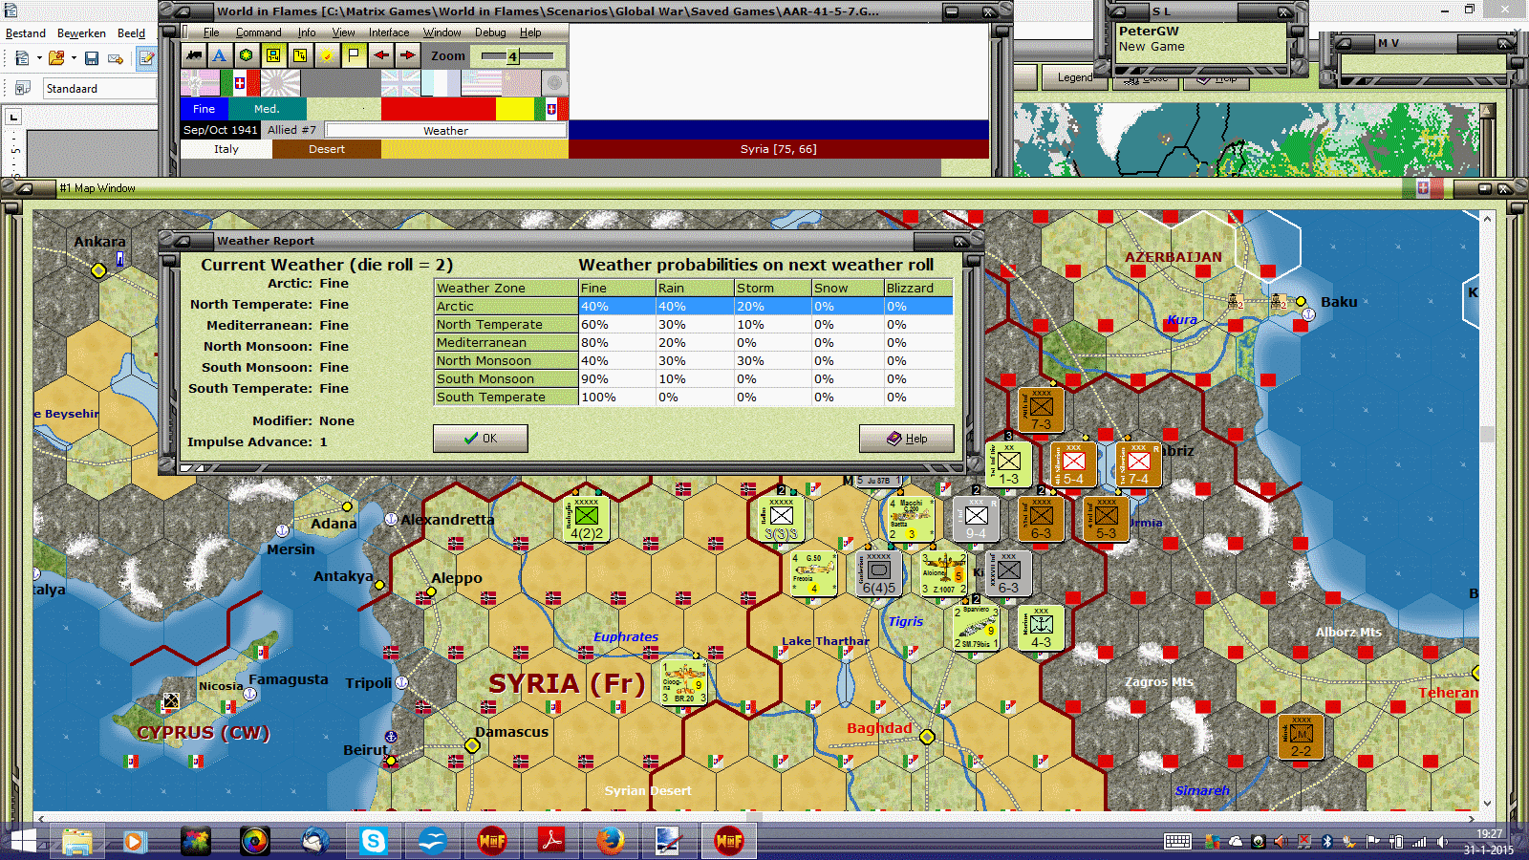
Task: Toggle the white flag toolbar icon
Action: click(x=354, y=55)
